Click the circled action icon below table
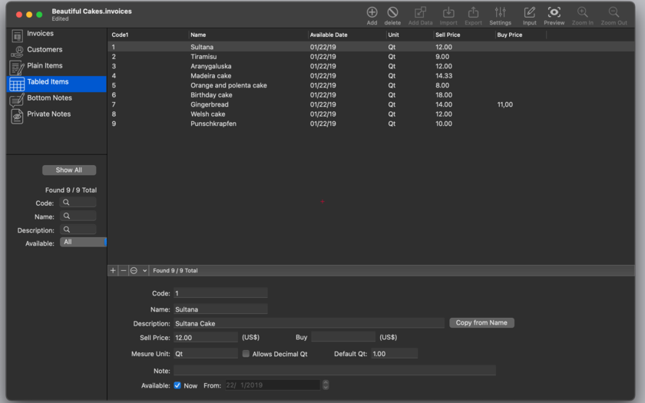The image size is (645, 403). point(134,270)
